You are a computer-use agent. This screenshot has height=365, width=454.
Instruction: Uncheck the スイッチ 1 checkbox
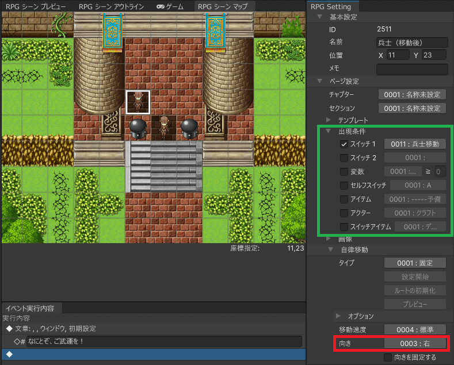click(344, 144)
